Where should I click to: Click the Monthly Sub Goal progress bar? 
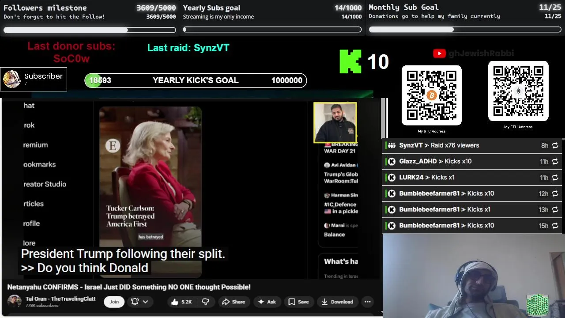click(465, 30)
